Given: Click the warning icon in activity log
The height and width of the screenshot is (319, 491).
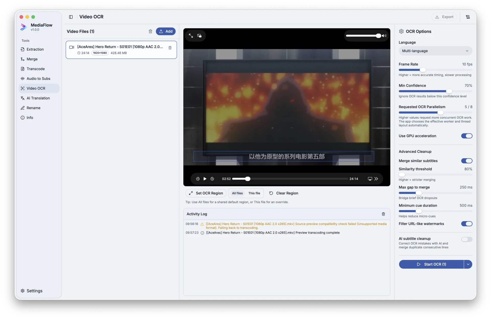Looking at the screenshot, I should [202, 224].
